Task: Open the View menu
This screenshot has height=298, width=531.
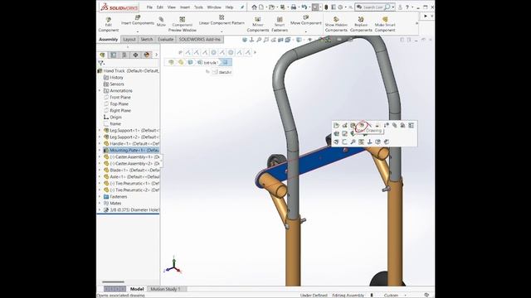Action: coord(172,7)
